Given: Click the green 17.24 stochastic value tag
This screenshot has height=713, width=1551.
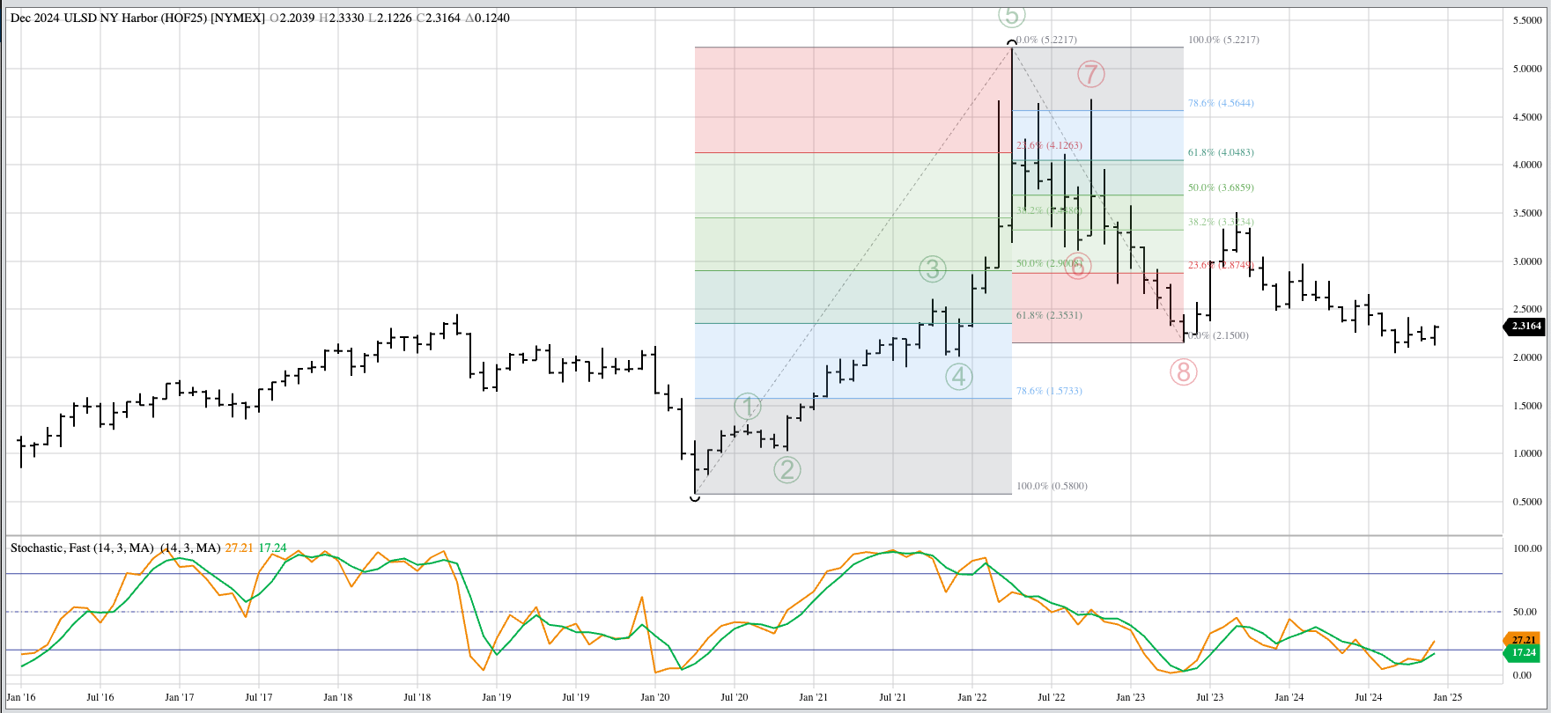Looking at the screenshot, I should click(1523, 653).
